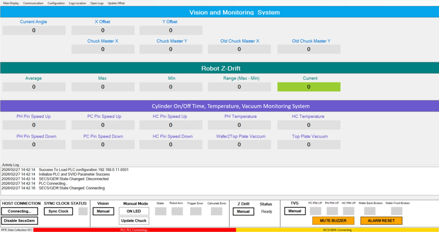The width and height of the screenshot is (439, 232).
Task: Click the green Z-Drift Current value field
Action: (309, 87)
